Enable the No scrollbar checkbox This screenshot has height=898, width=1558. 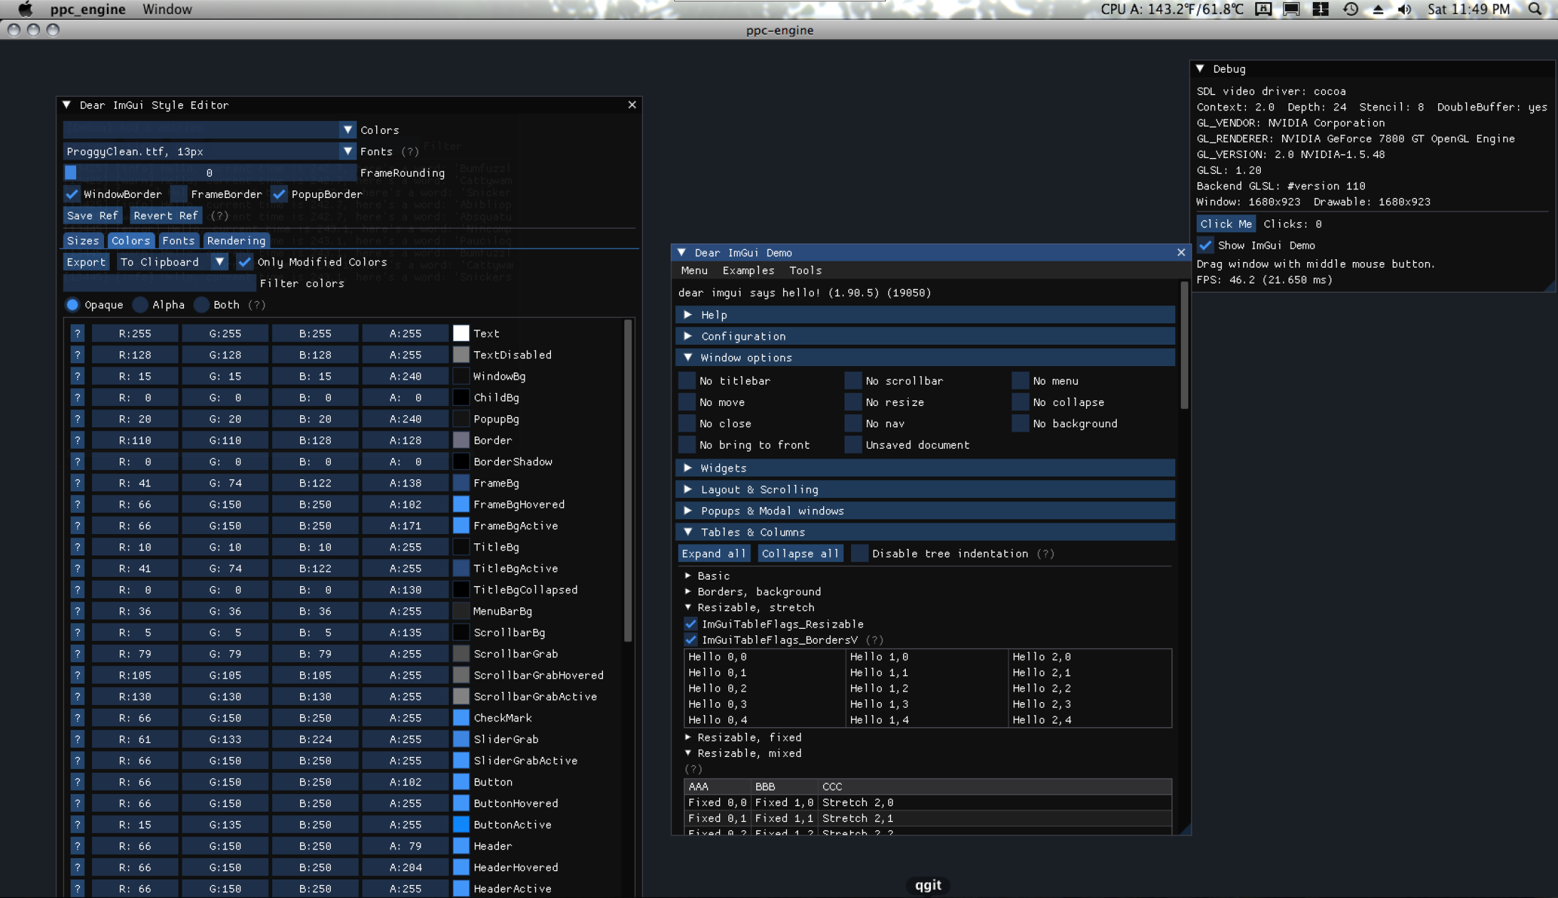(853, 381)
